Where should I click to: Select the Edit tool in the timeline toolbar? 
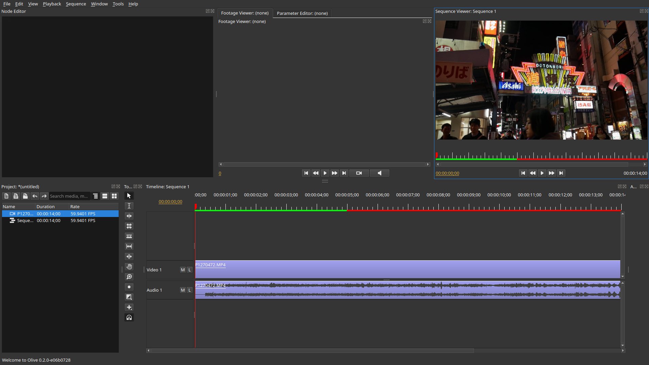click(x=129, y=206)
